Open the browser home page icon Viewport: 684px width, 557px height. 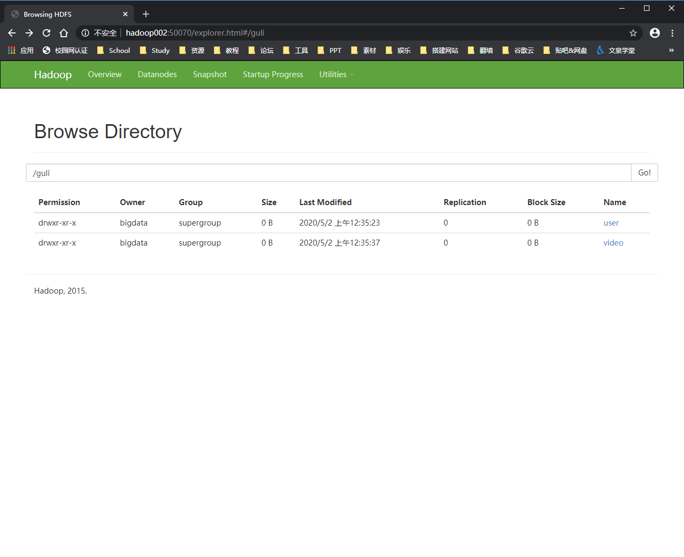click(x=64, y=33)
